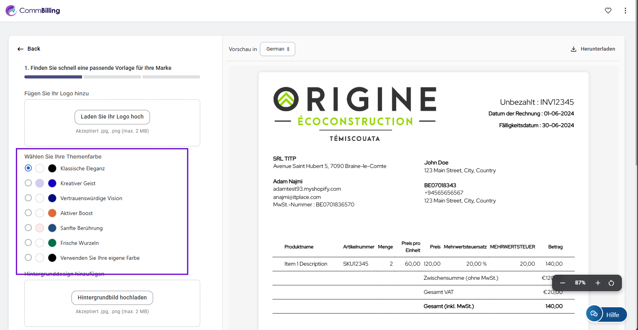Click Hintergrundbild hochladen button

(x=112, y=298)
